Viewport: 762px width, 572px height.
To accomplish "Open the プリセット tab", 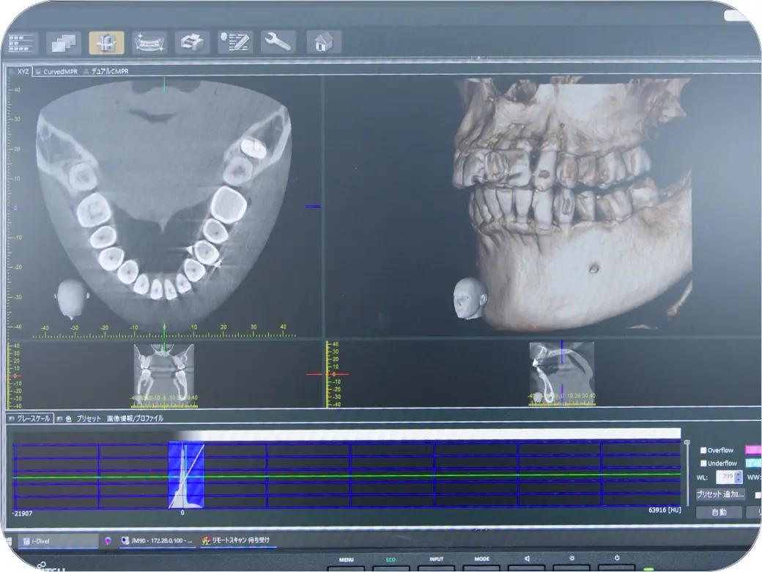I will [89, 419].
